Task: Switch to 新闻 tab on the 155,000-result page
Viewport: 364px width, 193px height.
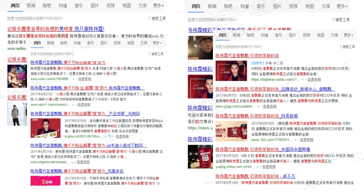Action: [31, 5]
